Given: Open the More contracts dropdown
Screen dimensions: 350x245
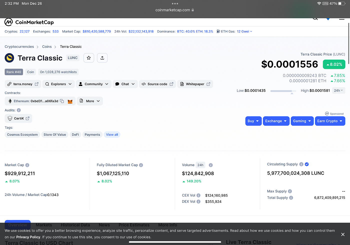Looking at the screenshot, I should (90, 101).
